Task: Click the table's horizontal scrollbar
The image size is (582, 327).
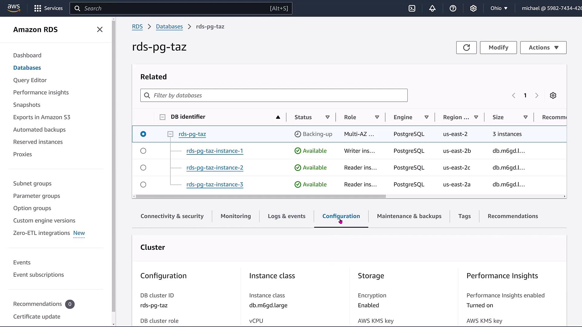Action: tap(261, 196)
